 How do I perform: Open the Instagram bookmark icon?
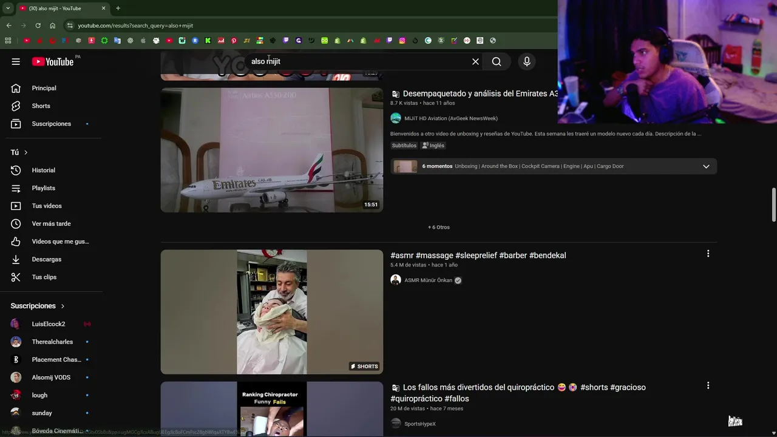(x=402, y=41)
